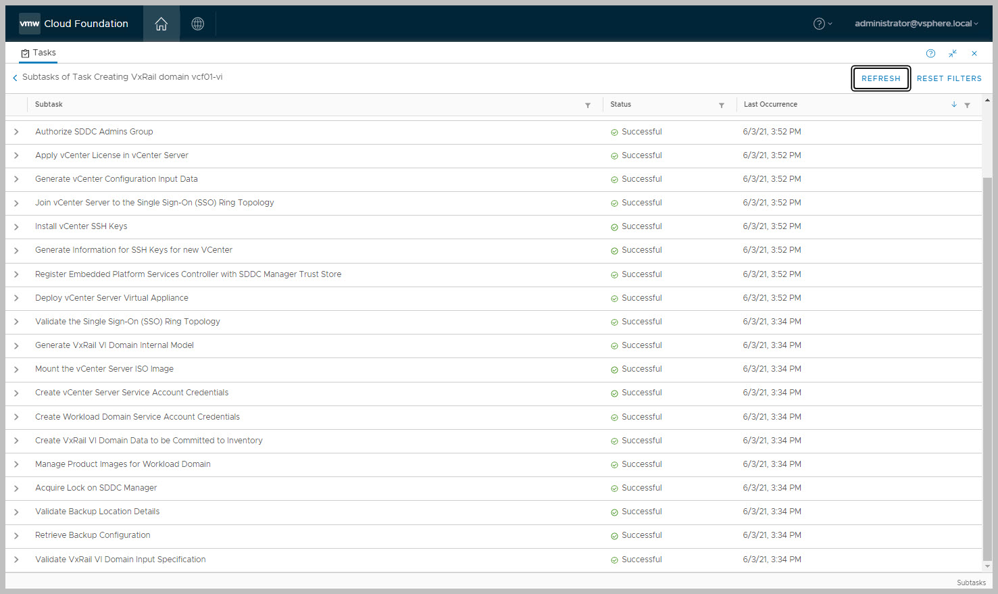This screenshot has height=594, width=998.
Task: Click the vertical scrollbar down arrow
Action: click(987, 566)
